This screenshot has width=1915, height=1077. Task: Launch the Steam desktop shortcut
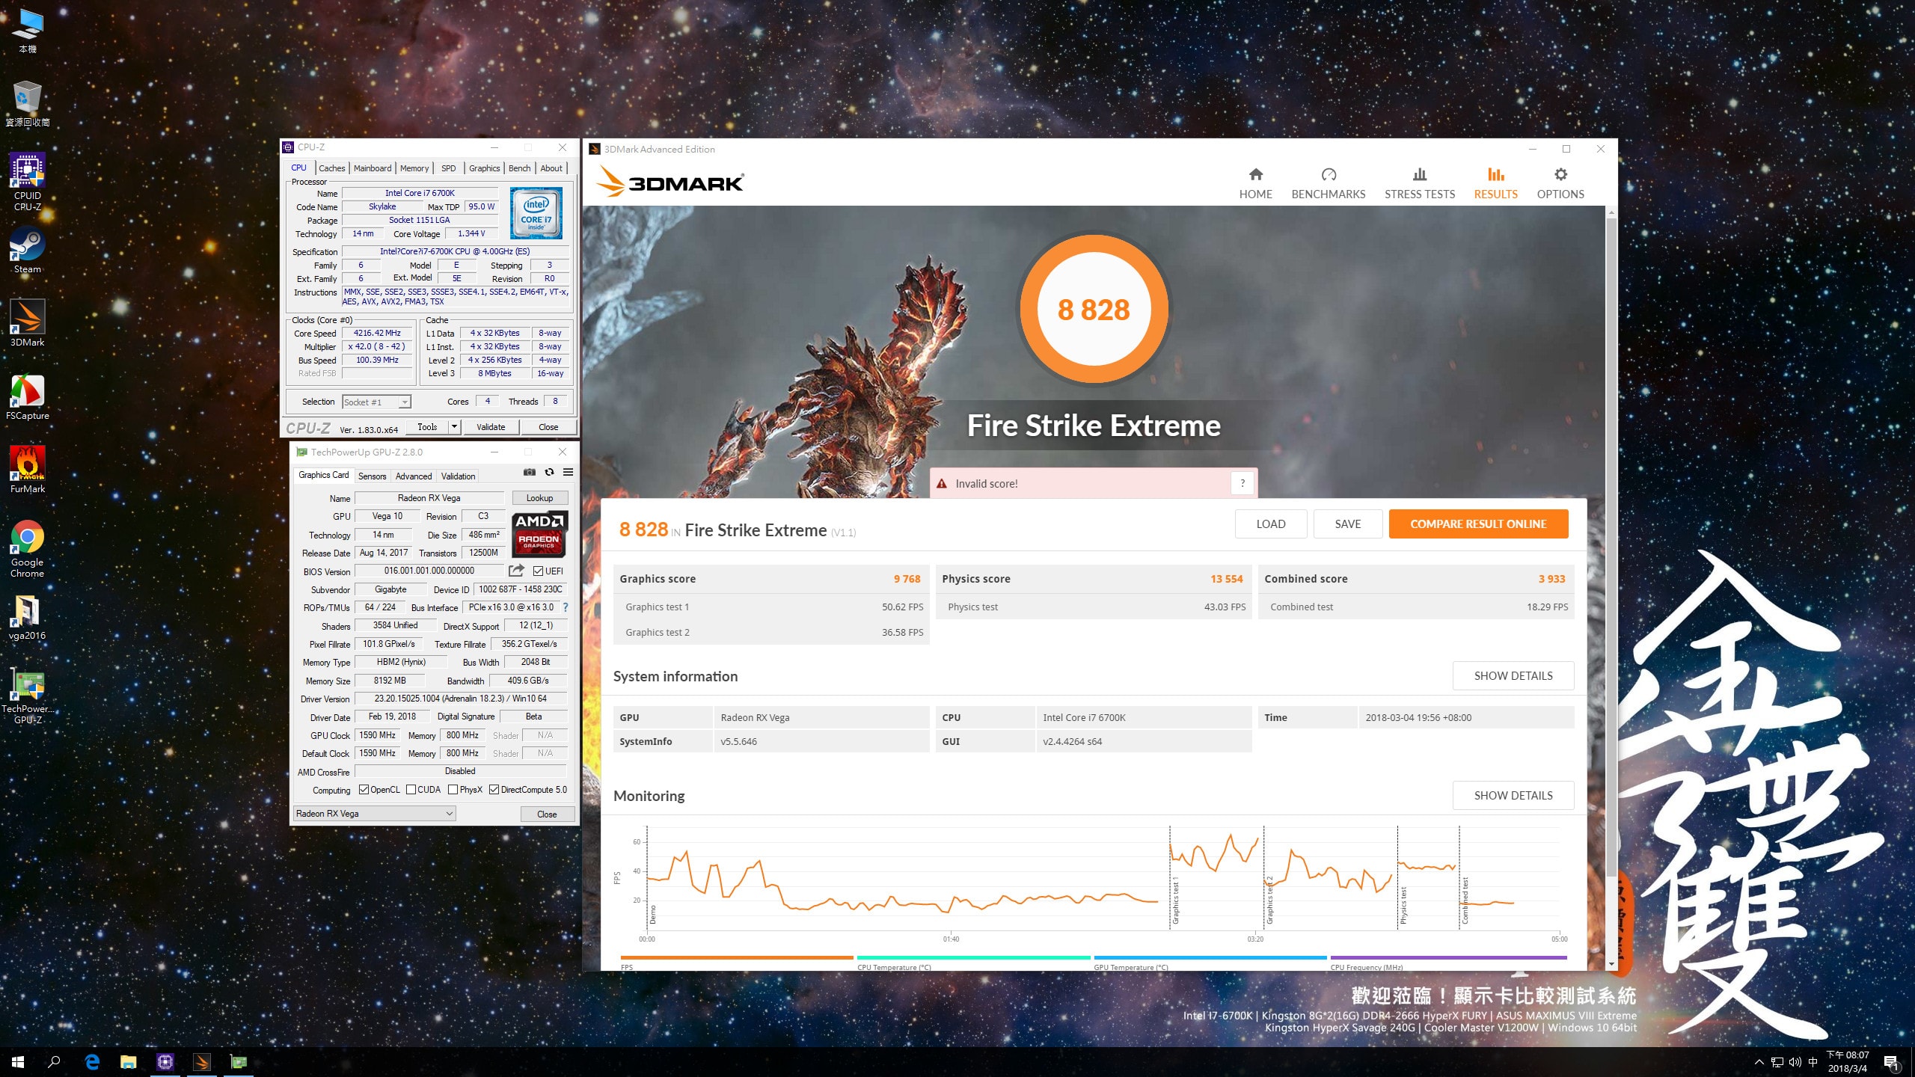(28, 251)
